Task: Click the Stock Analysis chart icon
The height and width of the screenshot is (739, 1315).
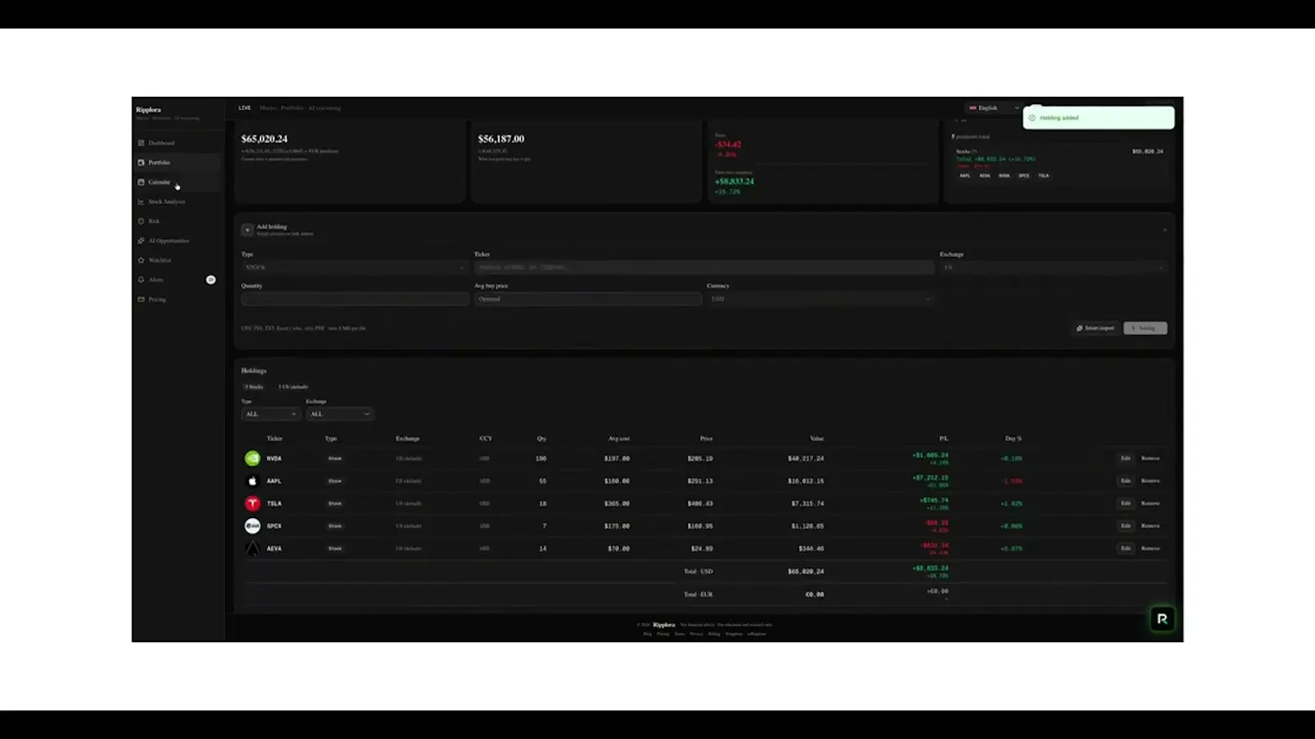Action: [x=141, y=202]
